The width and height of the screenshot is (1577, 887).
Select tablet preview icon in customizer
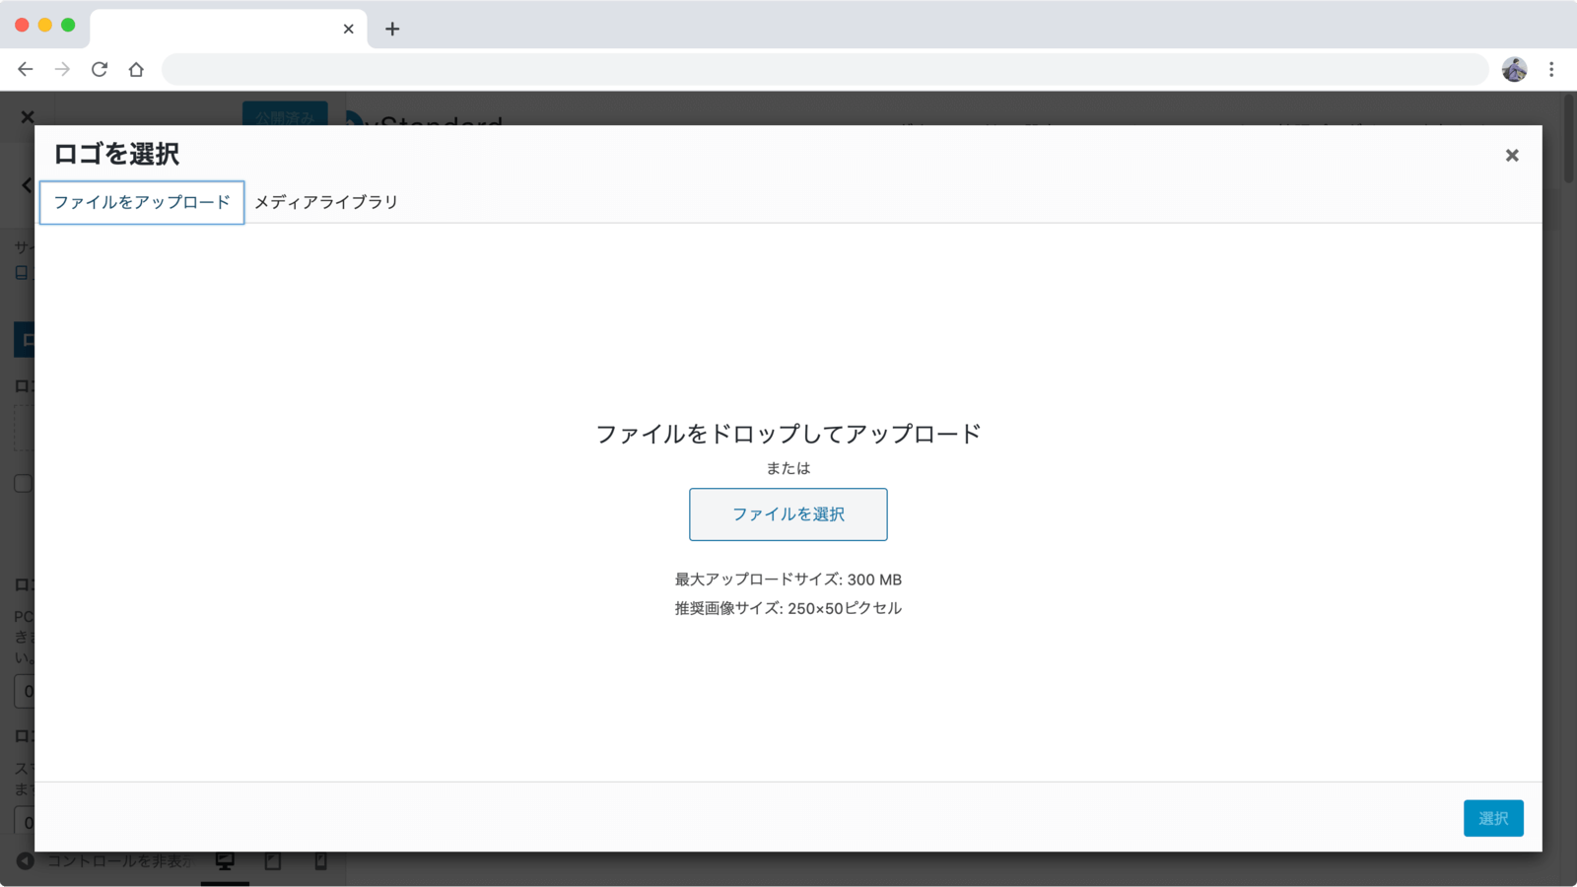(x=273, y=861)
